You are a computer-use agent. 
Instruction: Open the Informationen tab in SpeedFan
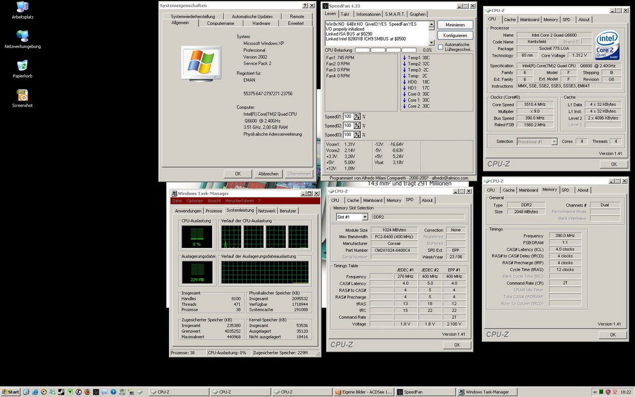pyautogui.click(x=368, y=14)
